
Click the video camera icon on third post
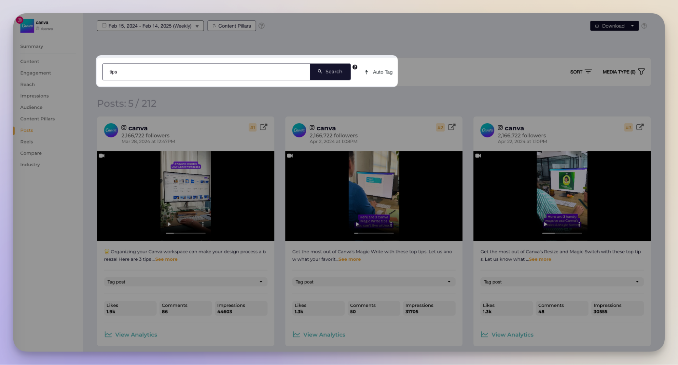pos(478,156)
